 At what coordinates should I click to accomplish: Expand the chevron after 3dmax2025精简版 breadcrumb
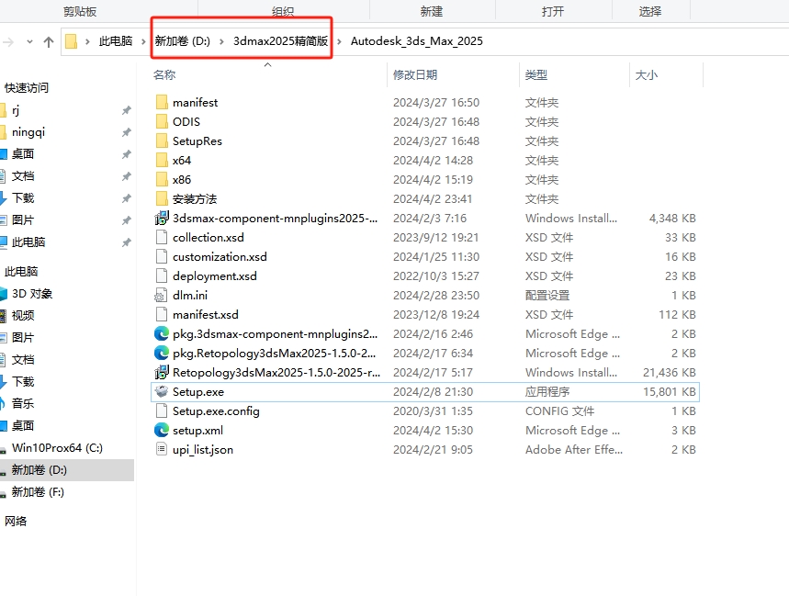pos(340,41)
